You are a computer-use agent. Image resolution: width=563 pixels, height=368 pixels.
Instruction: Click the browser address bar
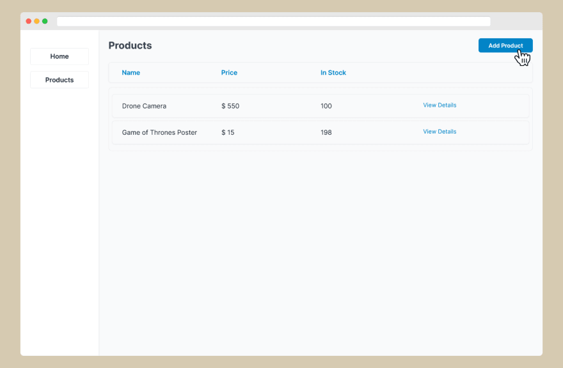pyautogui.click(x=273, y=21)
